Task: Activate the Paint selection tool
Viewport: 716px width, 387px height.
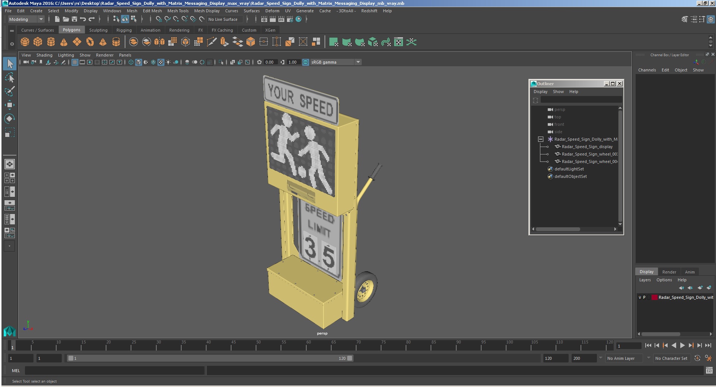Action: point(10,91)
